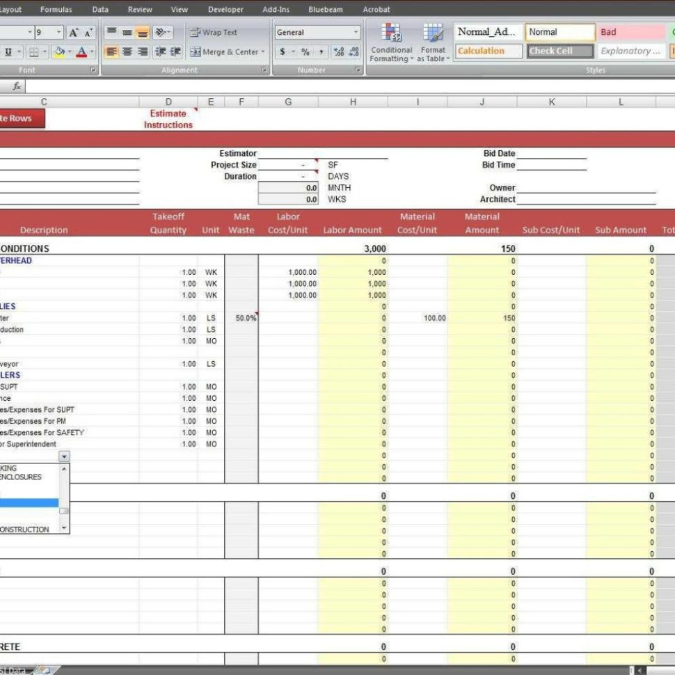The width and height of the screenshot is (675, 675).
Task: Switch to the Formulas ribbon tab
Action: click(x=56, y=9)
